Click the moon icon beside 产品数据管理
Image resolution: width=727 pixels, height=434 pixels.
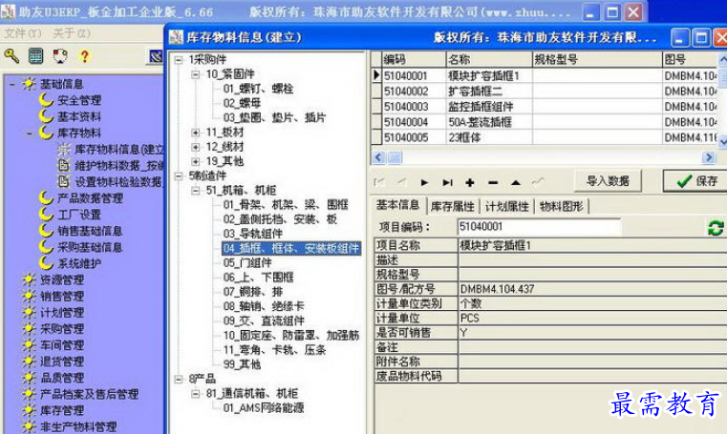coord(46,197)
